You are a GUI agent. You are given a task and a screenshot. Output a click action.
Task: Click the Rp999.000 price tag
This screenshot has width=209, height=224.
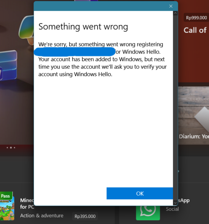coord(196,18)
